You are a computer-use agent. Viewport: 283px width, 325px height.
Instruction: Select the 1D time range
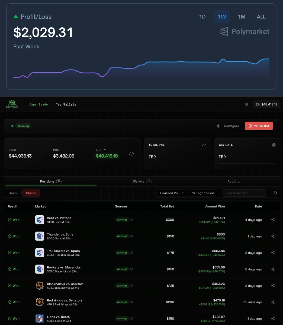tap(202, 17)
